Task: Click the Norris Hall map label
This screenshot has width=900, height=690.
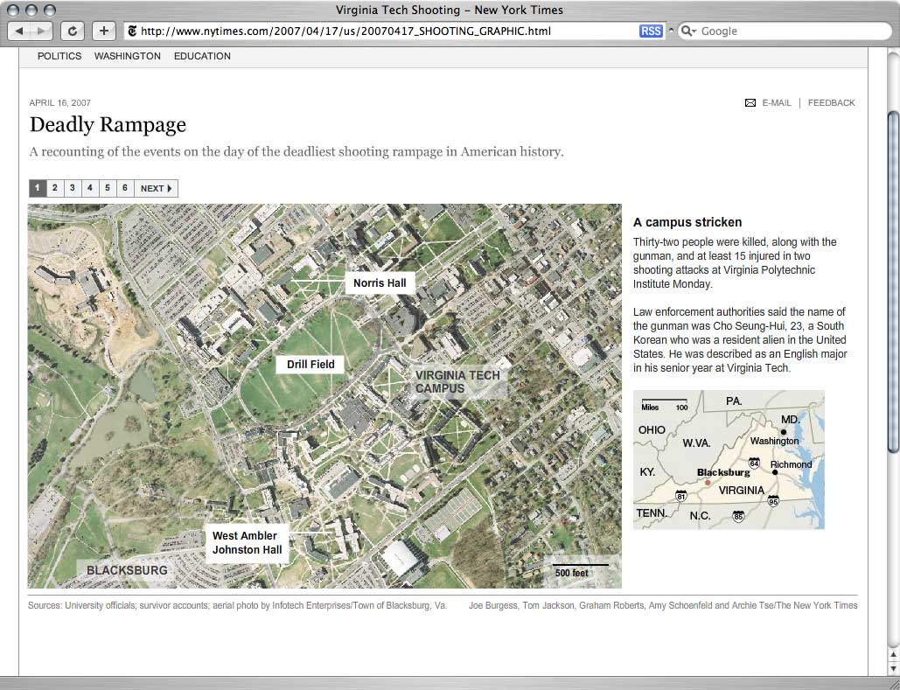Action: tap(380, 283)
